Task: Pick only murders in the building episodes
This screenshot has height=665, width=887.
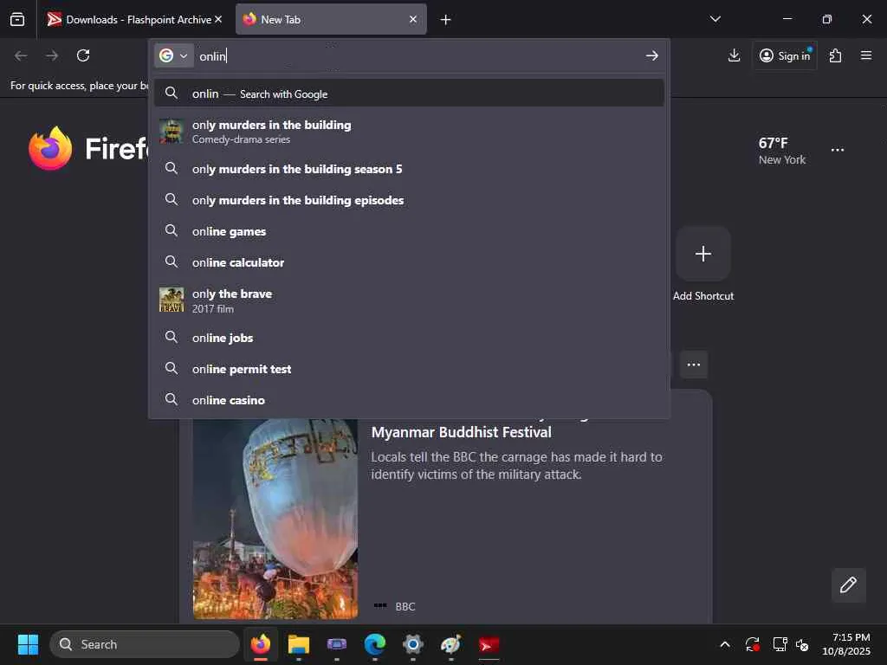Action: pyautogui.click(x=409, y=200)
